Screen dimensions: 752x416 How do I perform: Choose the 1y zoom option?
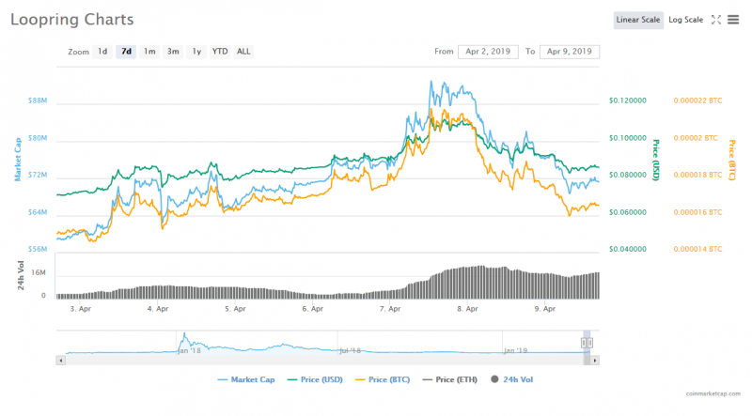coord(196,52)
